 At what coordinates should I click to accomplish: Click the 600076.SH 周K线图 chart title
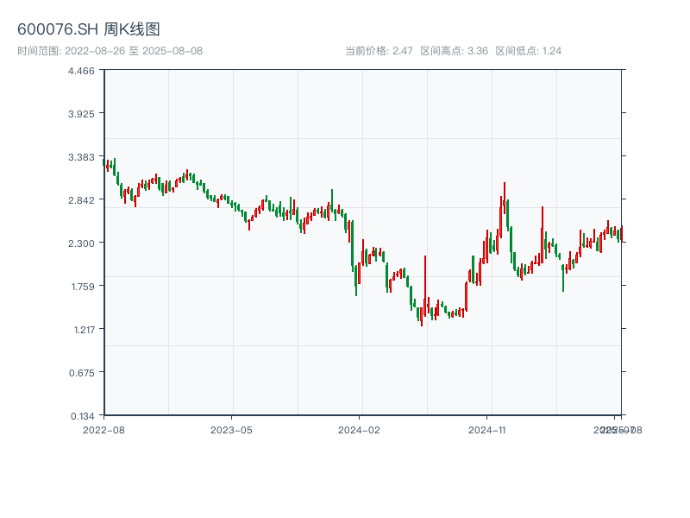click(89, 30)
